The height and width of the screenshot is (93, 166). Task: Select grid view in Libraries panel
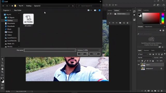tap(160, 30)
